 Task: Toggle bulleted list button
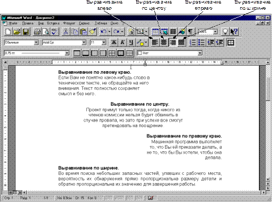202,43
